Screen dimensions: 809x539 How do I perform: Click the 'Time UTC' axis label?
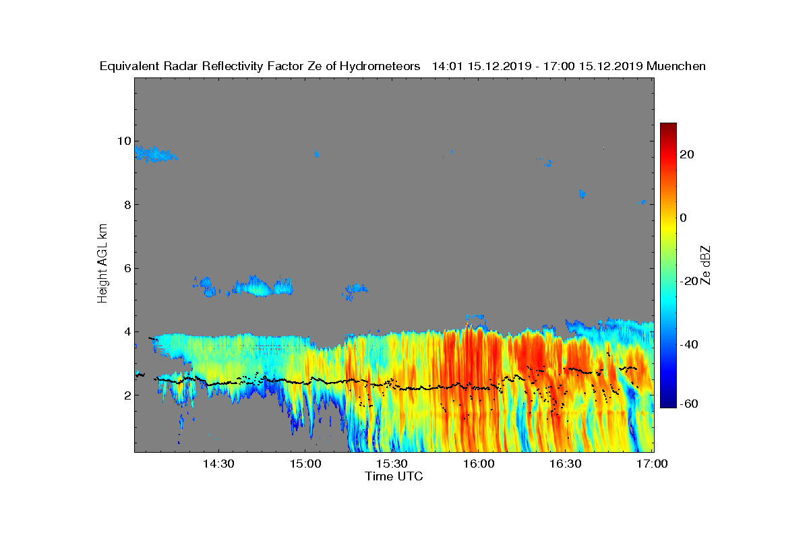click(394, 476)
